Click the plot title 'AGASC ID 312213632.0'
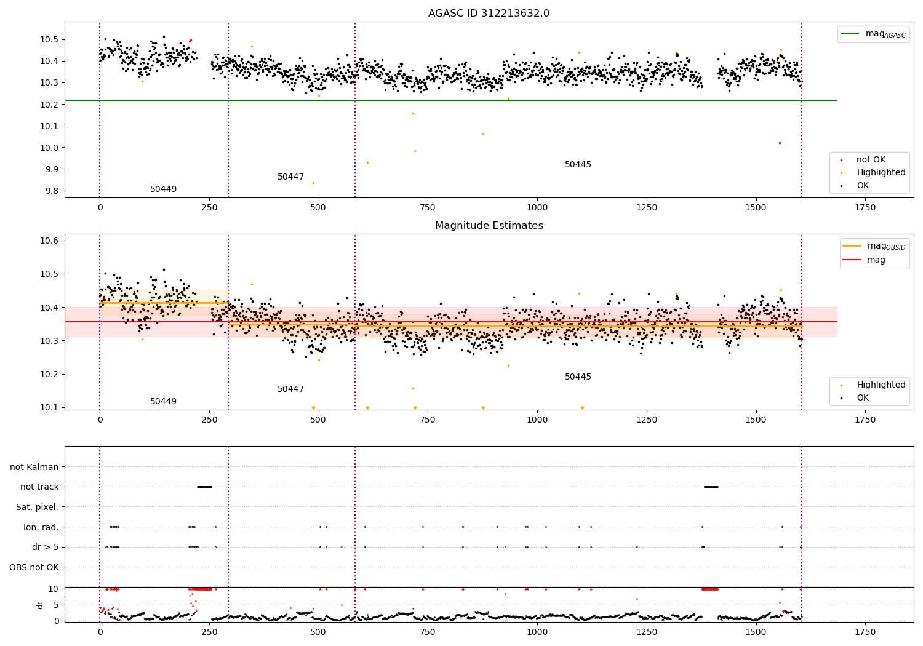 click(x=489, y=14)
